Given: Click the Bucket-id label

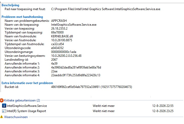Looking at the screenshot, I should click(11, 87).
